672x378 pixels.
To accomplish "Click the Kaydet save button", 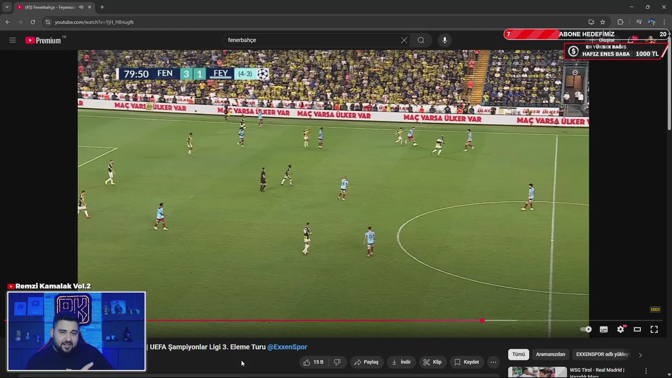I will click(x=466, y=362).
